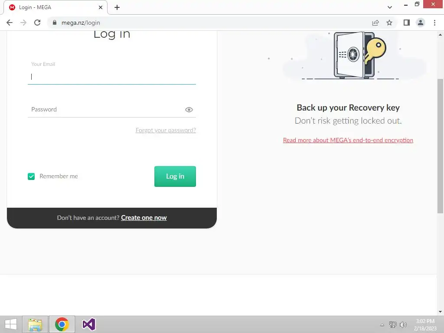Restore down the Chrome window

[x=417, y=4]
